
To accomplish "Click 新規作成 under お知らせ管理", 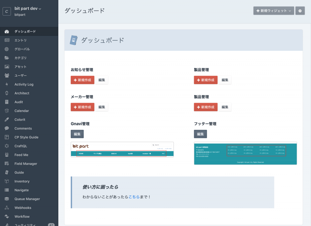I will point(82,80).
